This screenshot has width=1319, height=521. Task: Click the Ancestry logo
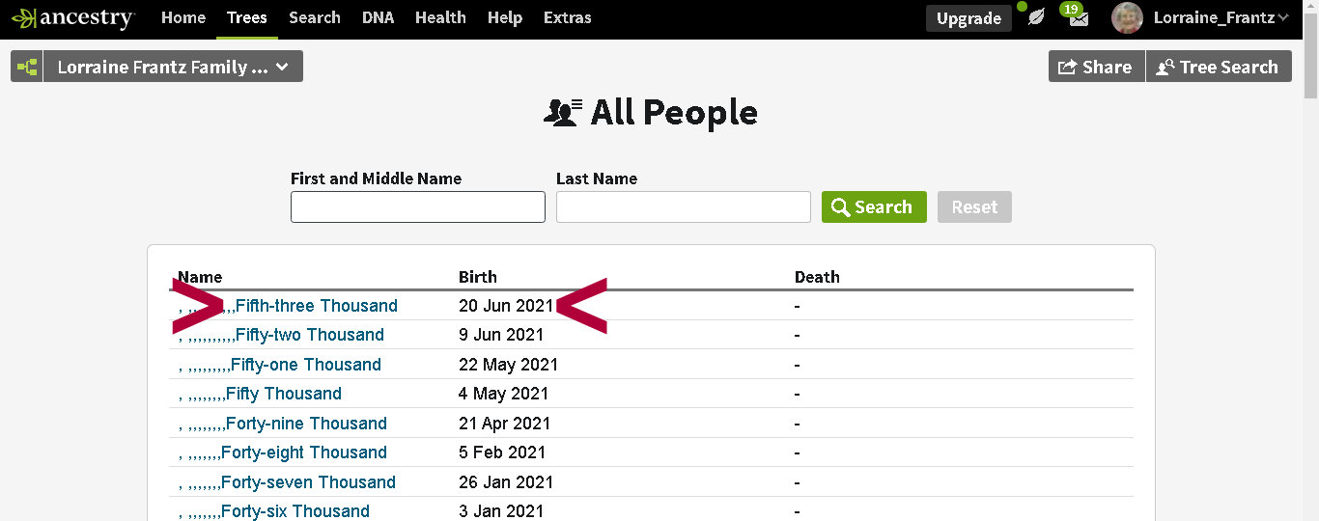(73, 18)
